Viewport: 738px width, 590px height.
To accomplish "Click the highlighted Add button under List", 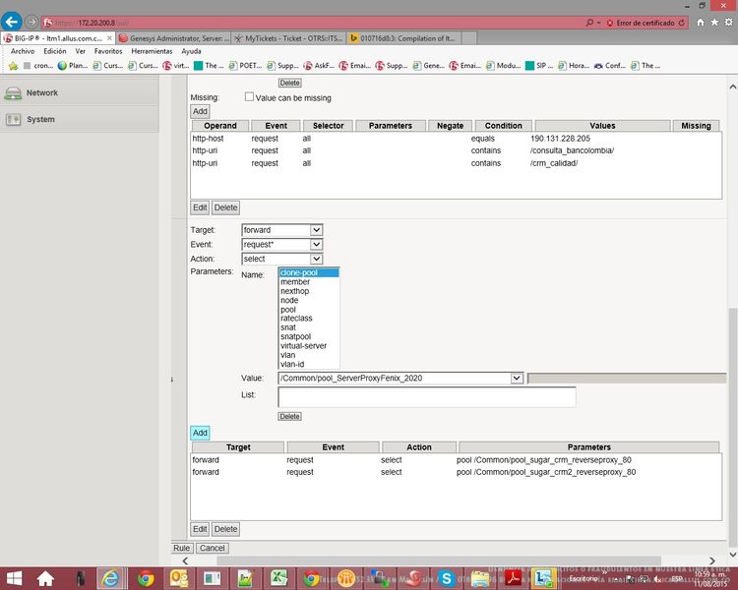I will (x=200, y=433).
